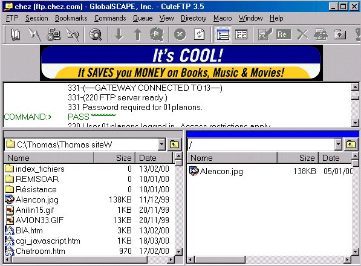Click '331 Password required for 01planons' line
The width and height of the screenshot is (361, 266).
click(x=135, y=107)
